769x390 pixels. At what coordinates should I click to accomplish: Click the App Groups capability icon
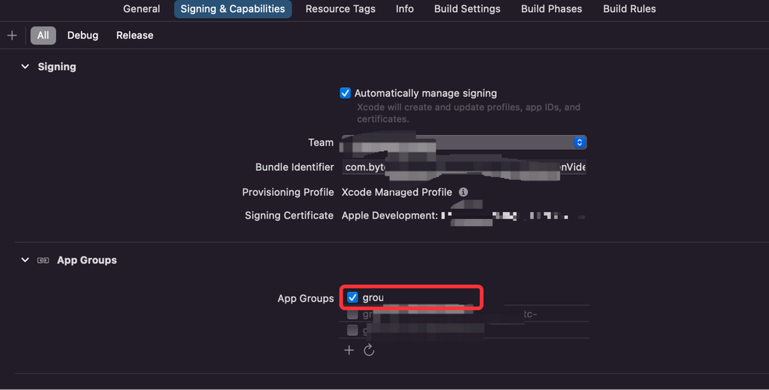(43, 260)
